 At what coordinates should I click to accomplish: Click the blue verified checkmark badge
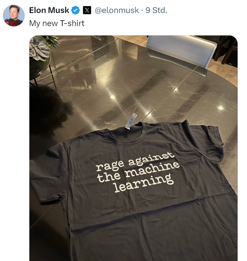pyautogui.click(x=75, y=10)
